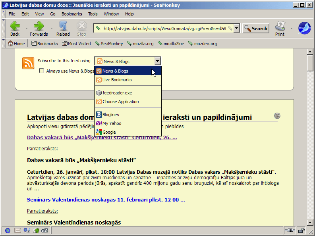
Task: Click the menu bar toolbar grippy handle
Action: click(x=3, y=14)
